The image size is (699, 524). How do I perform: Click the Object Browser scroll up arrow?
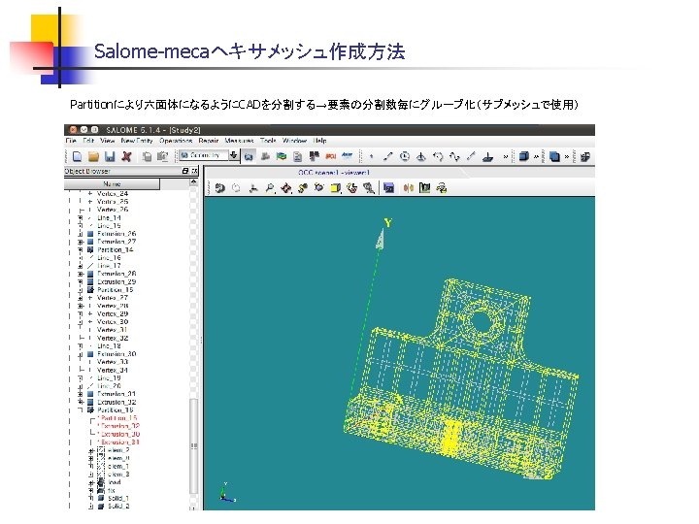point(193,182)
